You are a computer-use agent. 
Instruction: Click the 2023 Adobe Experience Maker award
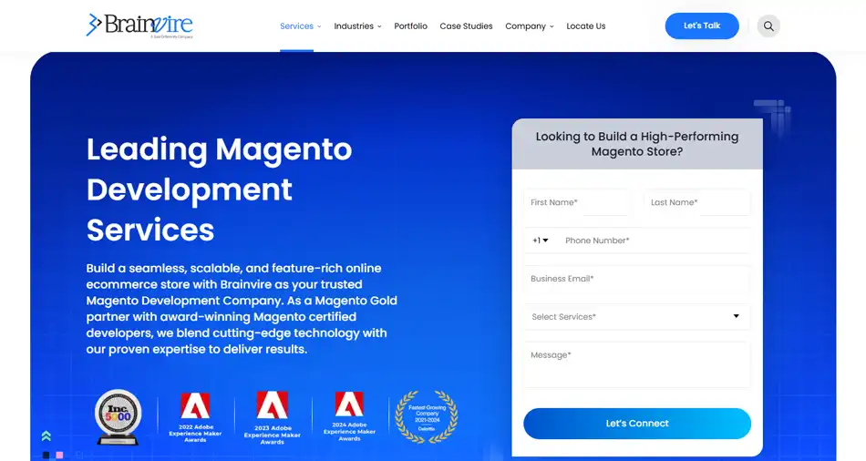pyautogui.click(x=273, y=418)
